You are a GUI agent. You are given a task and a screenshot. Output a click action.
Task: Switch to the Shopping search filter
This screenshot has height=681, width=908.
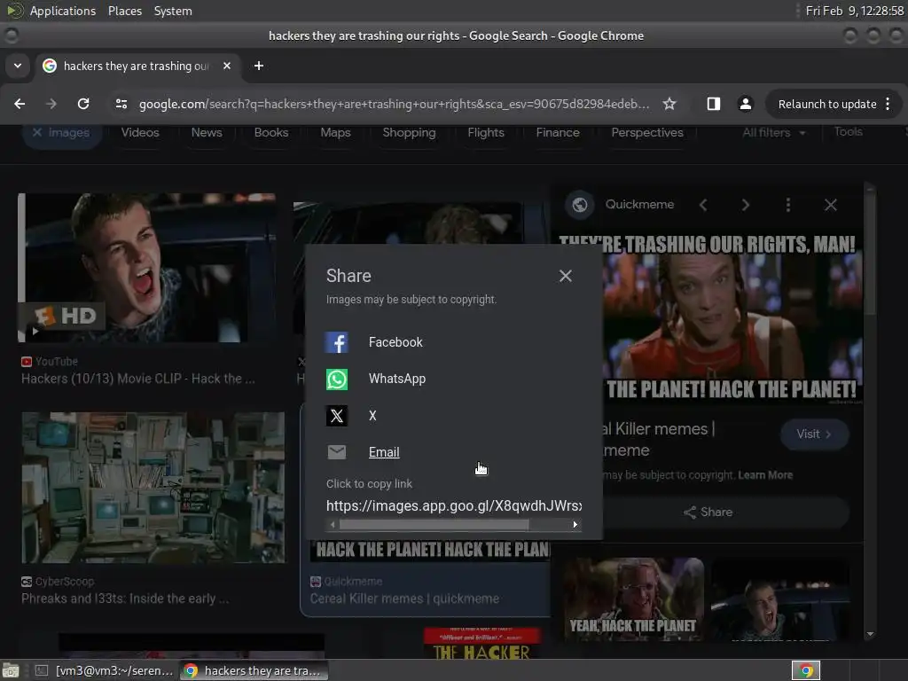click(x=410, y=133)
